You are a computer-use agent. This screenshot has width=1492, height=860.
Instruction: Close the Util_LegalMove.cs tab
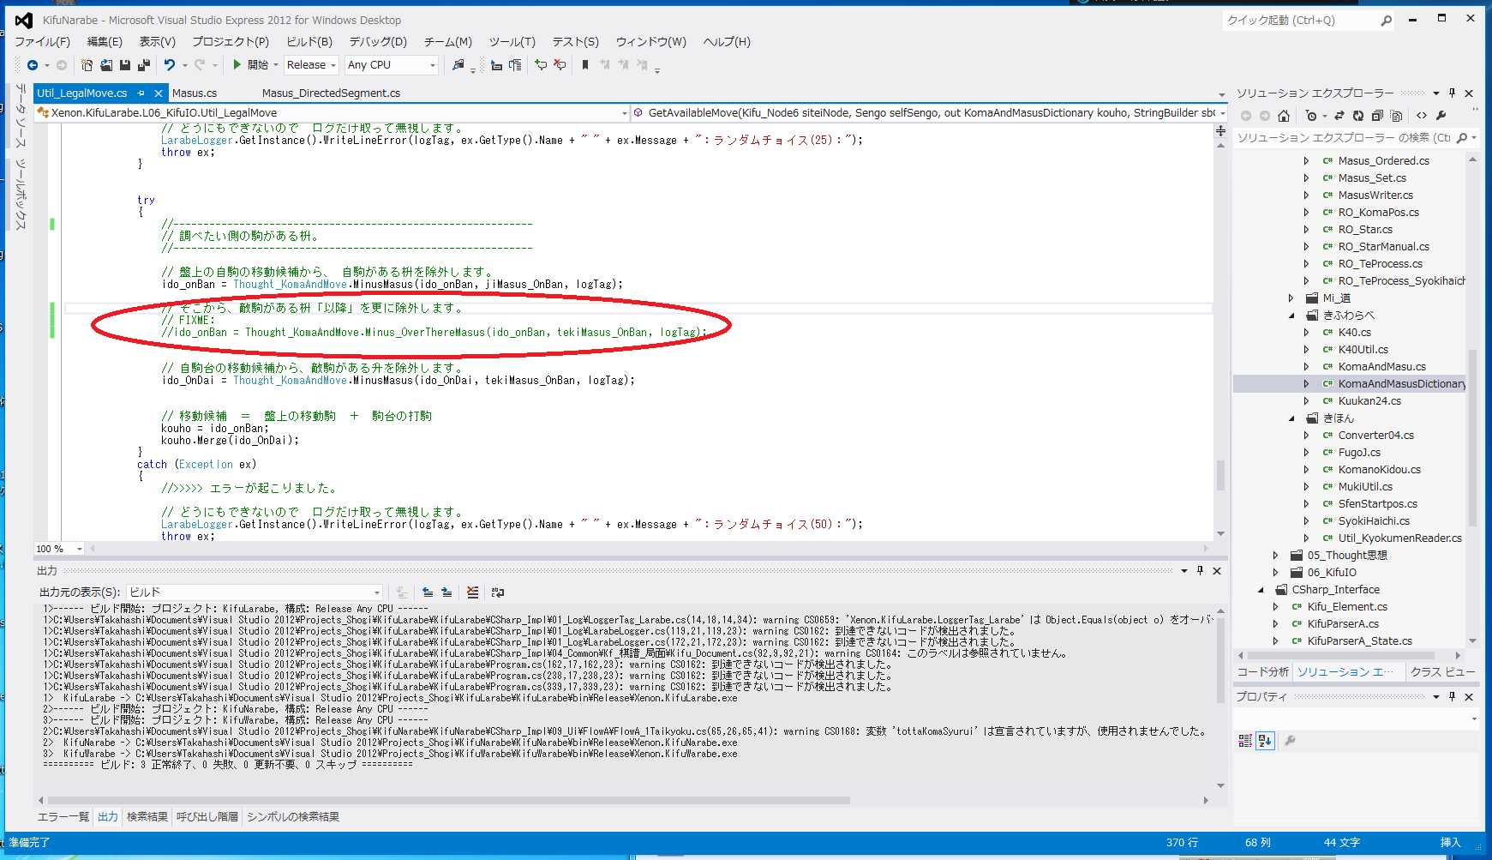click(x=159, y=93)
